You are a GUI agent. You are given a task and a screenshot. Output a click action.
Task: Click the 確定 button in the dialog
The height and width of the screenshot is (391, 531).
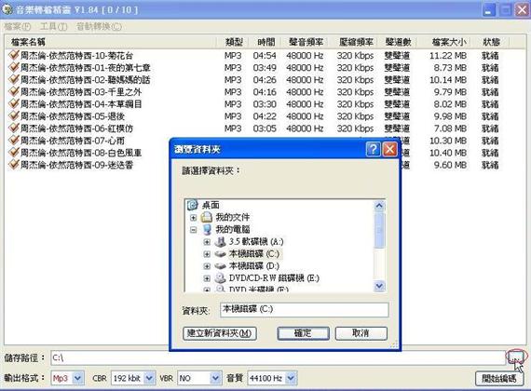[303, 333]
